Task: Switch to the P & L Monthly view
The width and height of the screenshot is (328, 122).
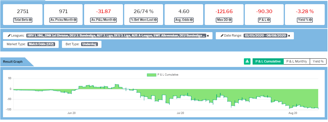Action: pos(297,61)
